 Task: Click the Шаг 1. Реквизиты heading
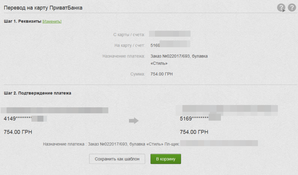tap(22, 22)
